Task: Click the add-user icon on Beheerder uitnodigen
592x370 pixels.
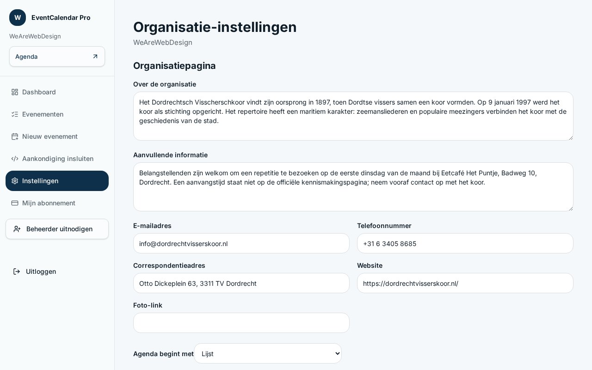Action: 17,229
